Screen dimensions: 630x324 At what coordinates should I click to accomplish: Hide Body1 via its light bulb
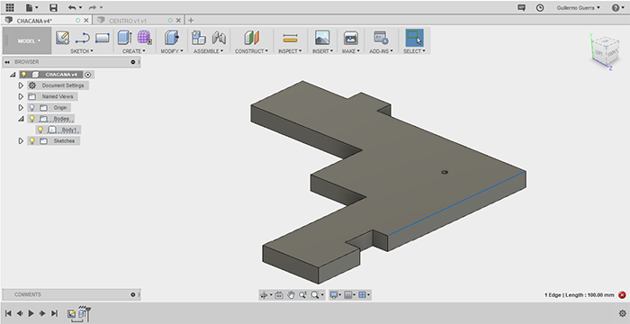click(x=40, y=130)
